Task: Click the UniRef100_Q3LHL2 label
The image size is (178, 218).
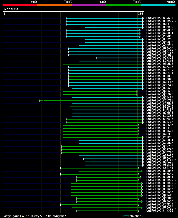Action: pos(160,64)
